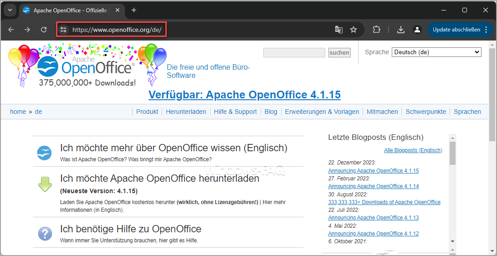The image size is (497, 256).
Task: Open the Erweiterungen & Vorlagen menu item
Action: (322, 112)
